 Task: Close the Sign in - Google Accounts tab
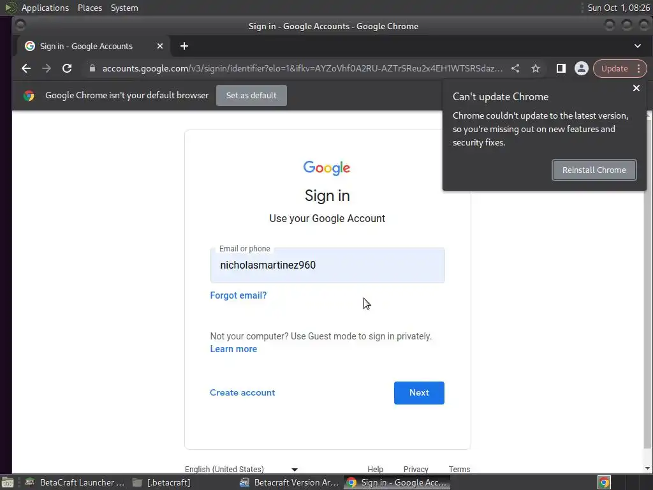(x=160, y=46)
